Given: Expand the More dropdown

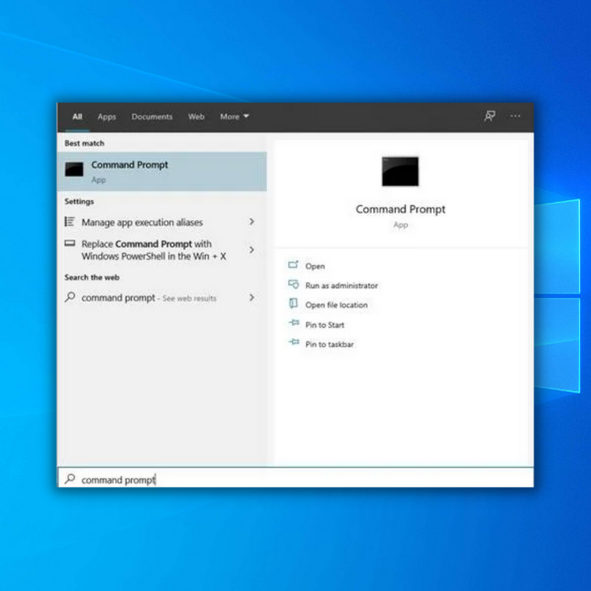Looking at the screenshot, I should tap(235, 117).
